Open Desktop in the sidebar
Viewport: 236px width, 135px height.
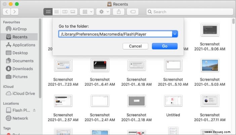19,53
